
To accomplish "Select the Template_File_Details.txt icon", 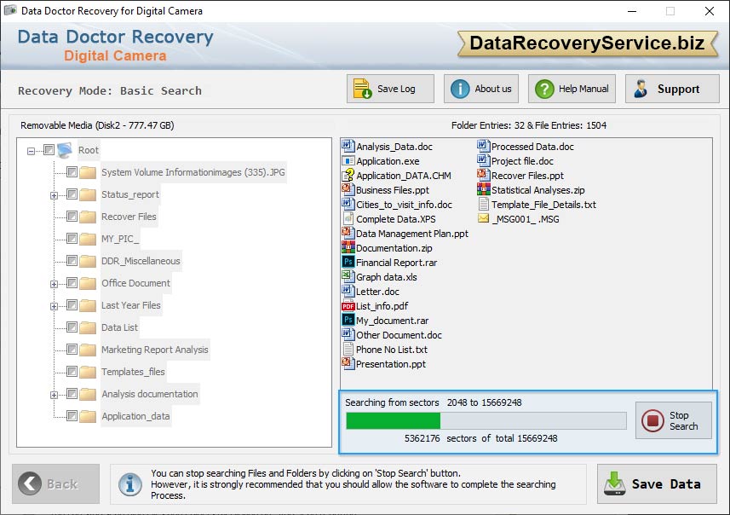I will click(483, 204).
